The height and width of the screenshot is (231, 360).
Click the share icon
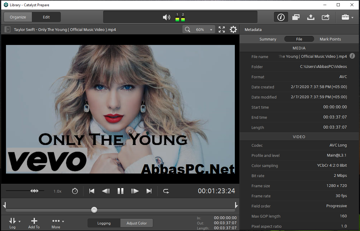click(x=325, y=17)
